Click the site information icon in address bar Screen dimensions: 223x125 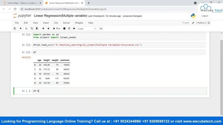[22, 9]
